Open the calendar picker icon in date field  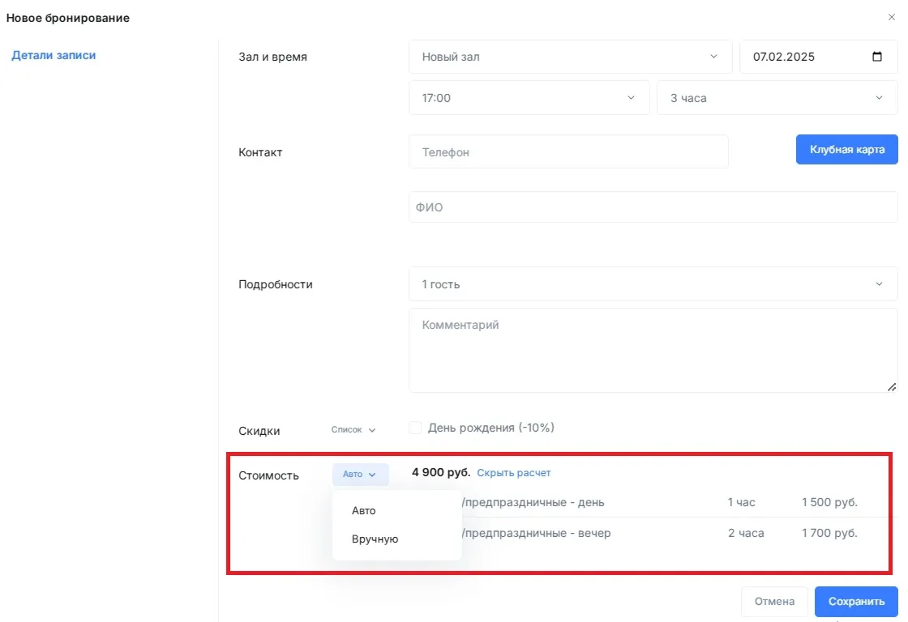[x=876, y=57]
